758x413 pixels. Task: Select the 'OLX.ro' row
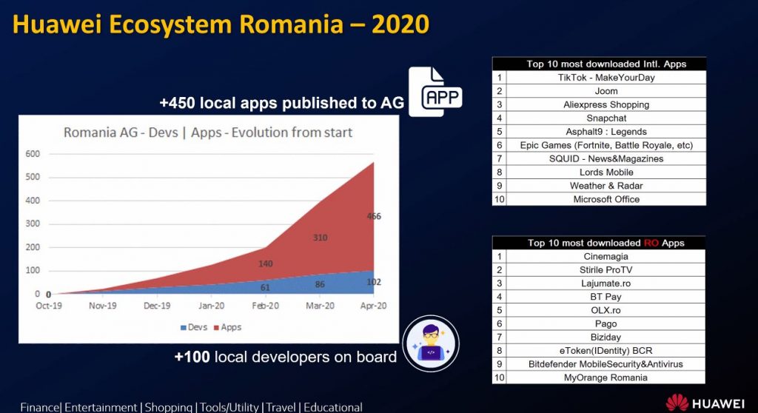click(598, 310)
